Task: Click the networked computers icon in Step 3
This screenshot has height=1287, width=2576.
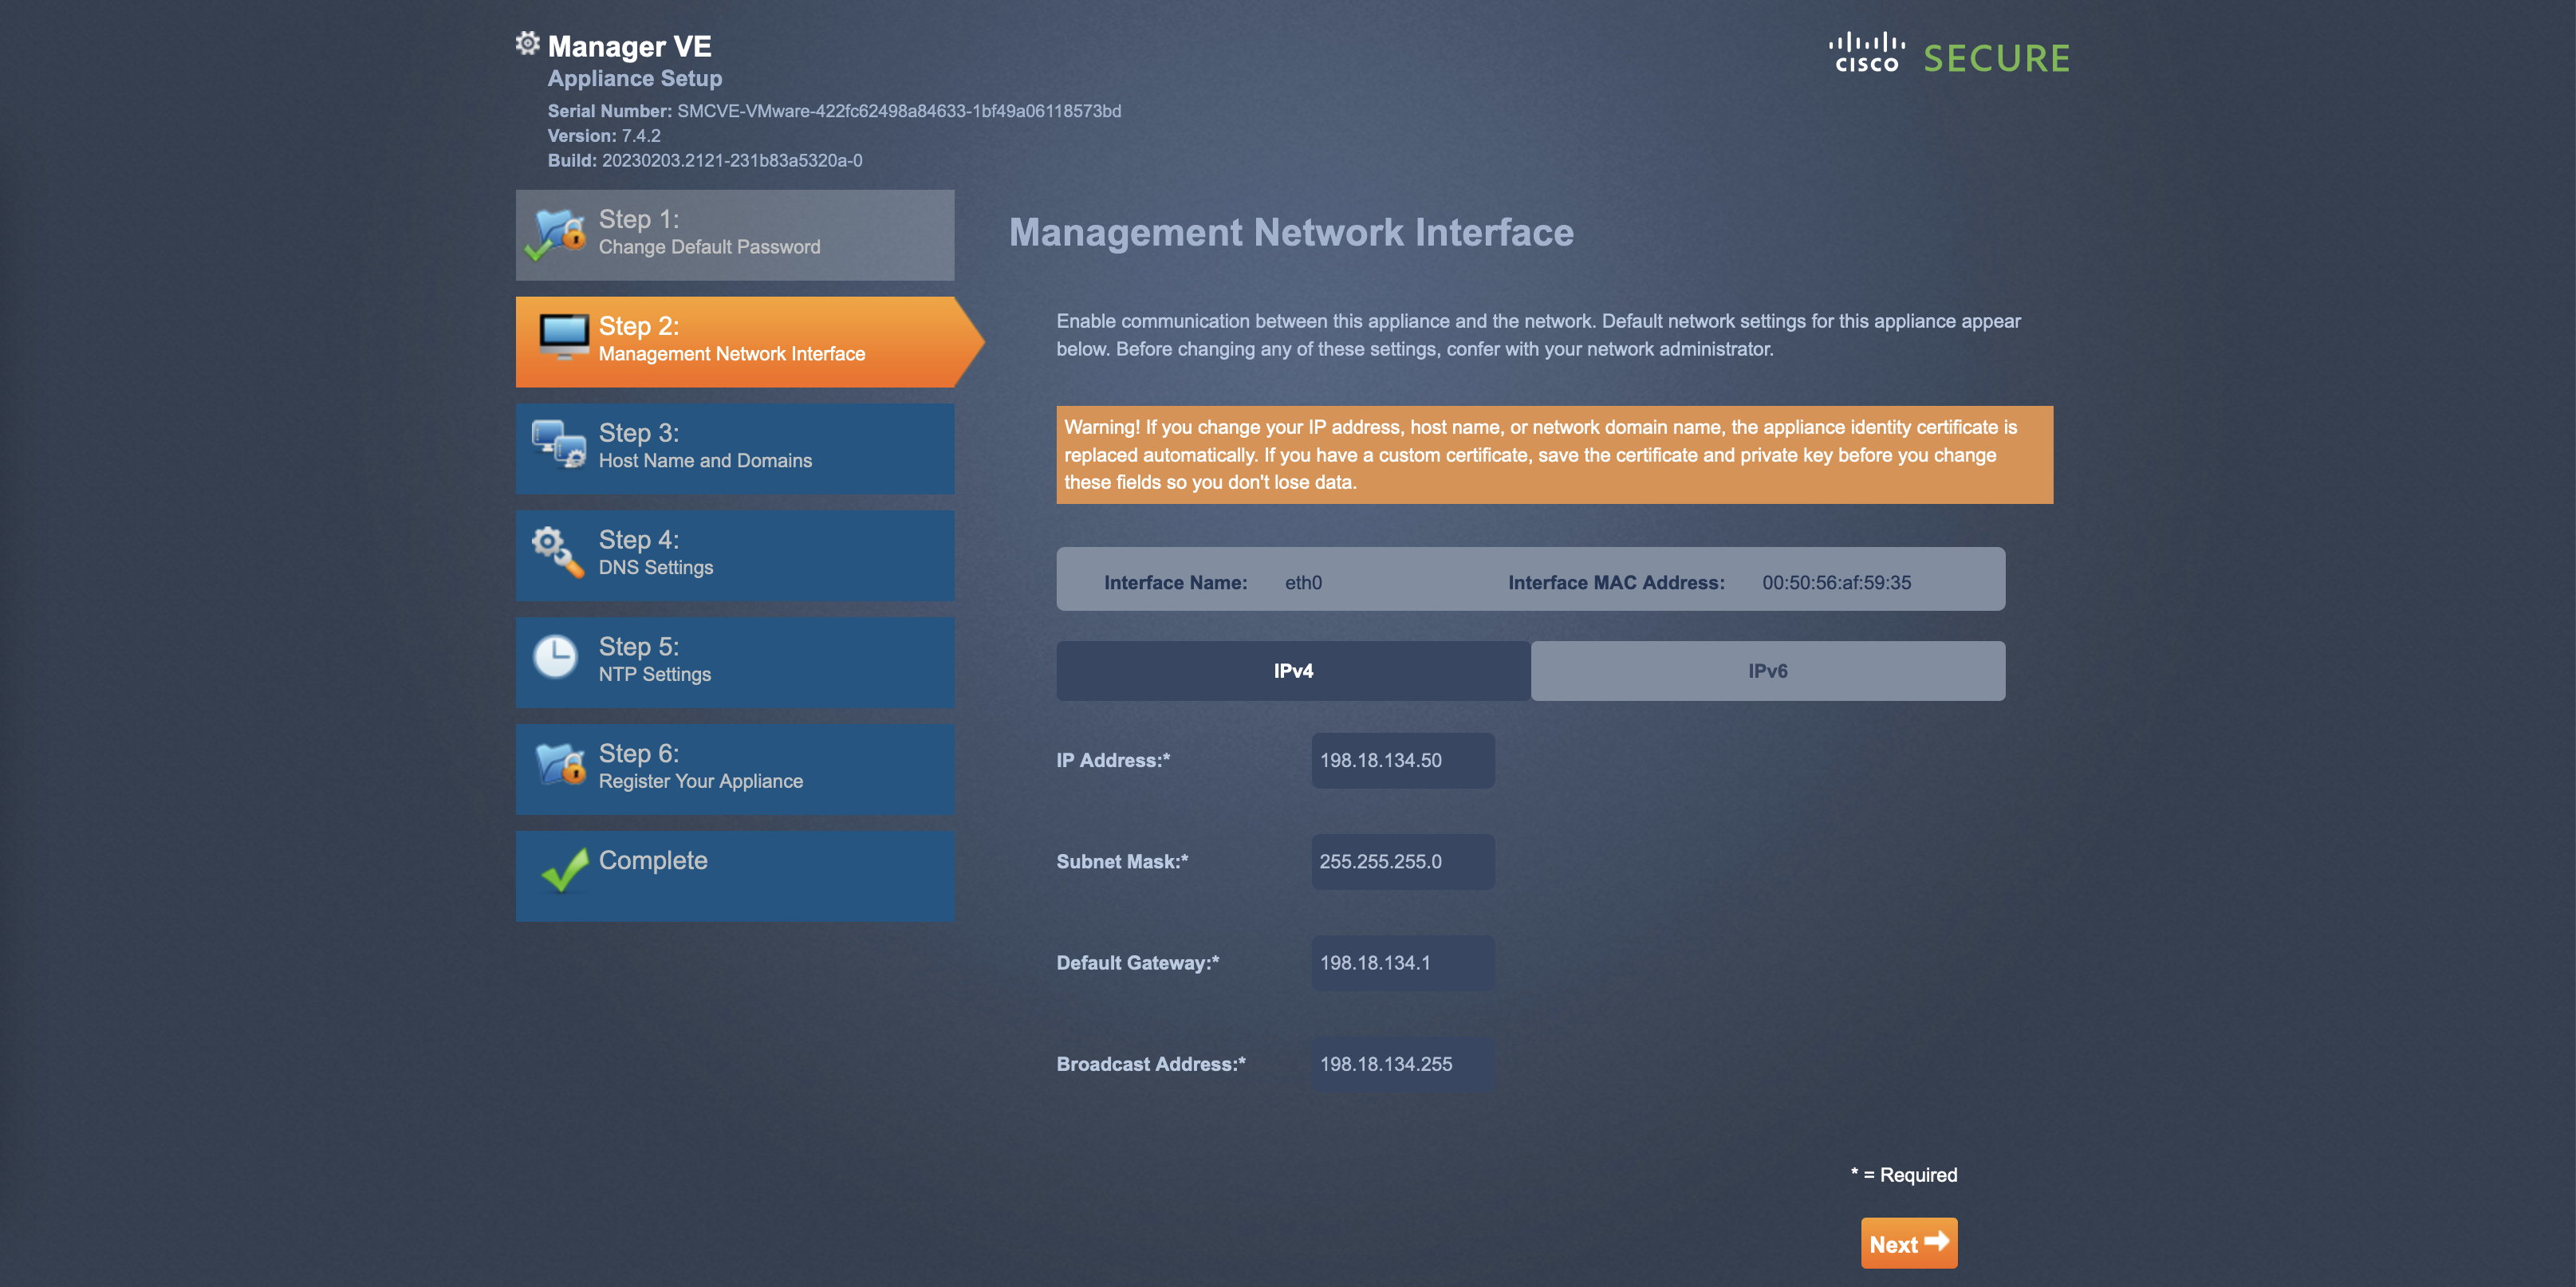Action: pos(558,444)
